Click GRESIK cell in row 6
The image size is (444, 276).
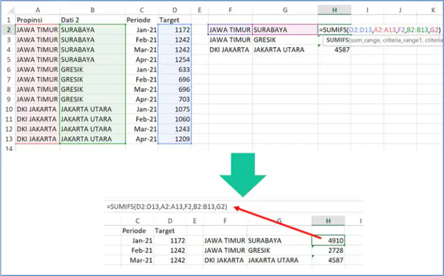coord(92,70)
